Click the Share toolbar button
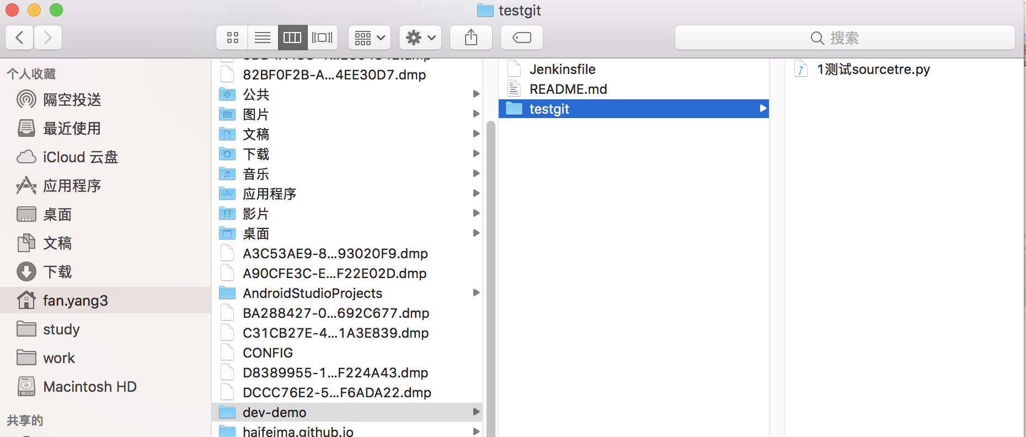Image resolution: width=1026 pixels, height=437 pixels. [x=471, y=38]
